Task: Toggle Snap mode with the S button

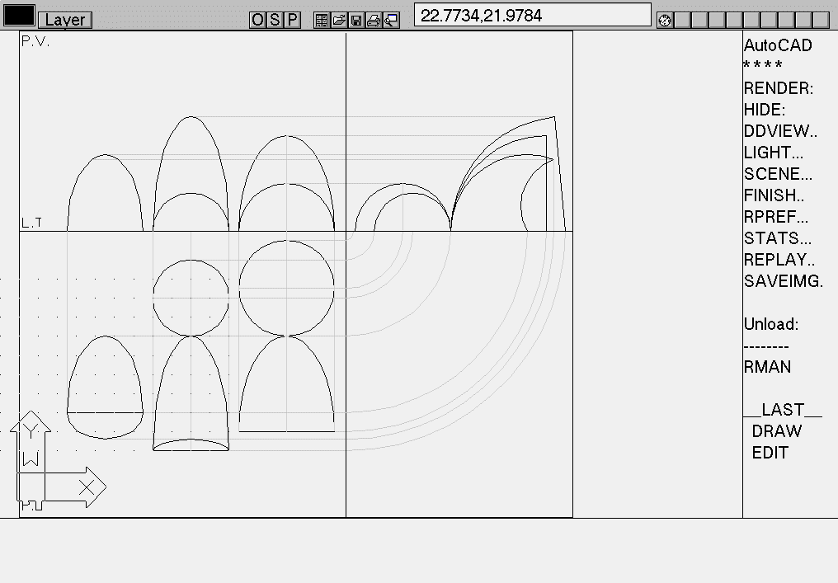Action: [275, 19]
